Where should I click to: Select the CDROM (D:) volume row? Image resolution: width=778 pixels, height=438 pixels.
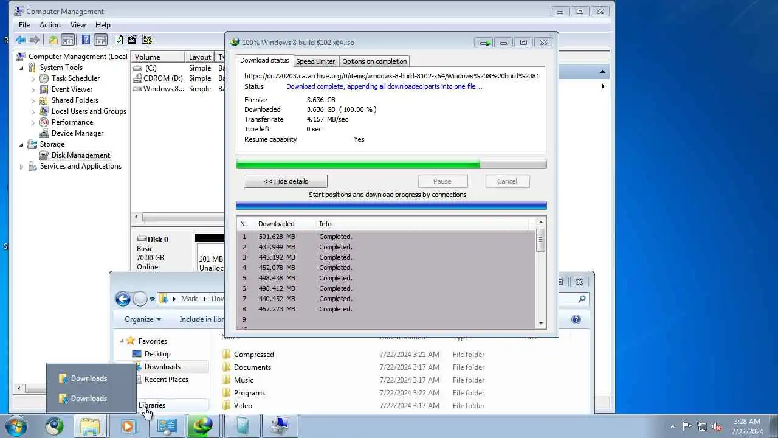(177, 78)
